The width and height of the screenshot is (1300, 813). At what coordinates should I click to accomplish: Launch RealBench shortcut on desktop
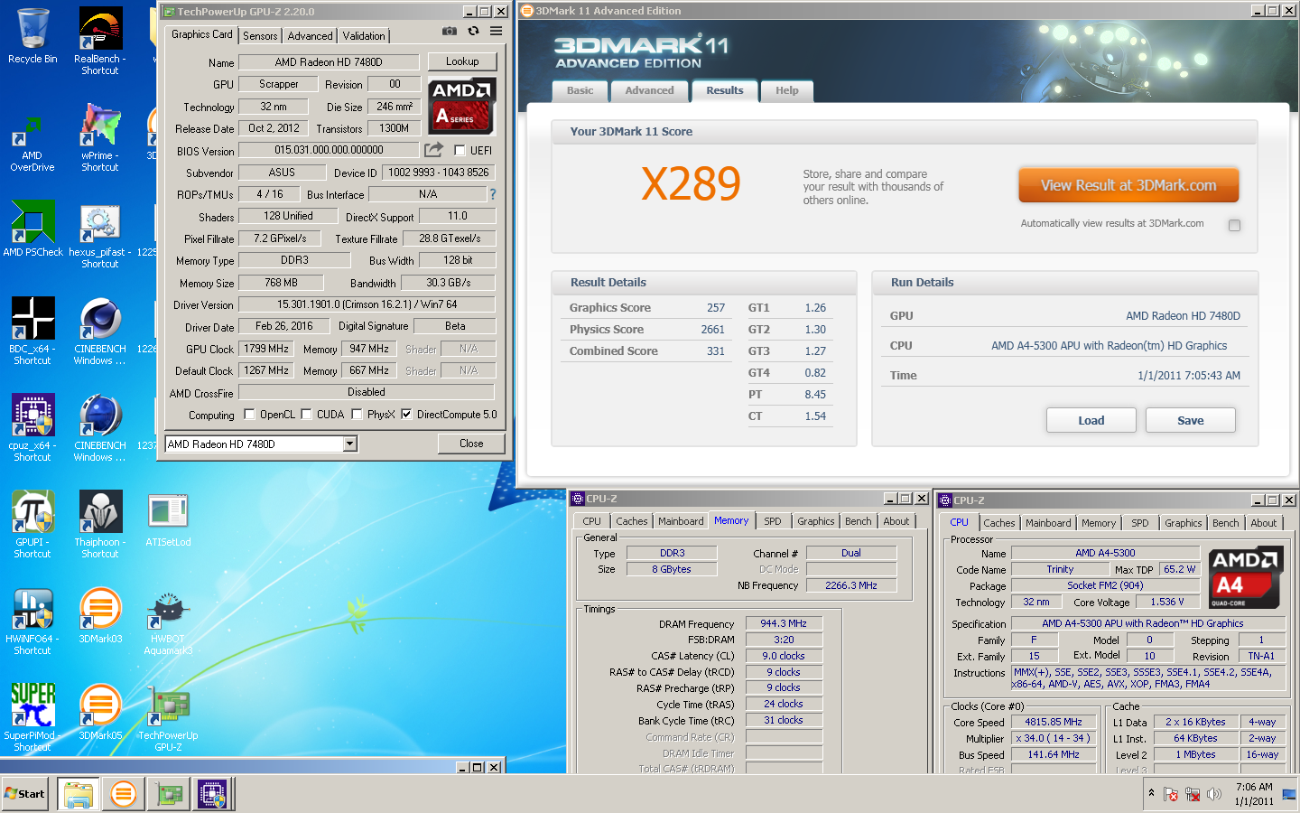click(x=100, y=41)
